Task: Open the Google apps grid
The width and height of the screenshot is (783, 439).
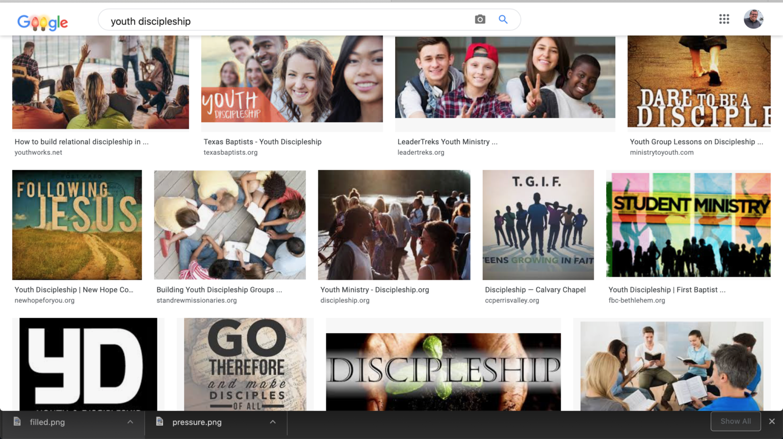Action: [724, 19]
